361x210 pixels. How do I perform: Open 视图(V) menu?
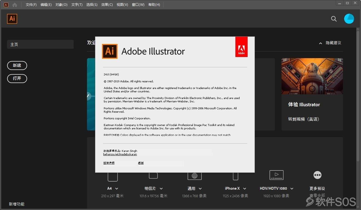click(x=122, y=5)
